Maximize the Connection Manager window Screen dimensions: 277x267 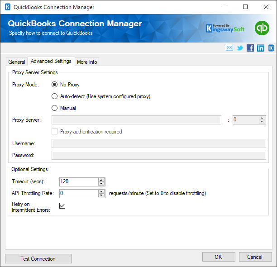point(245,7)
